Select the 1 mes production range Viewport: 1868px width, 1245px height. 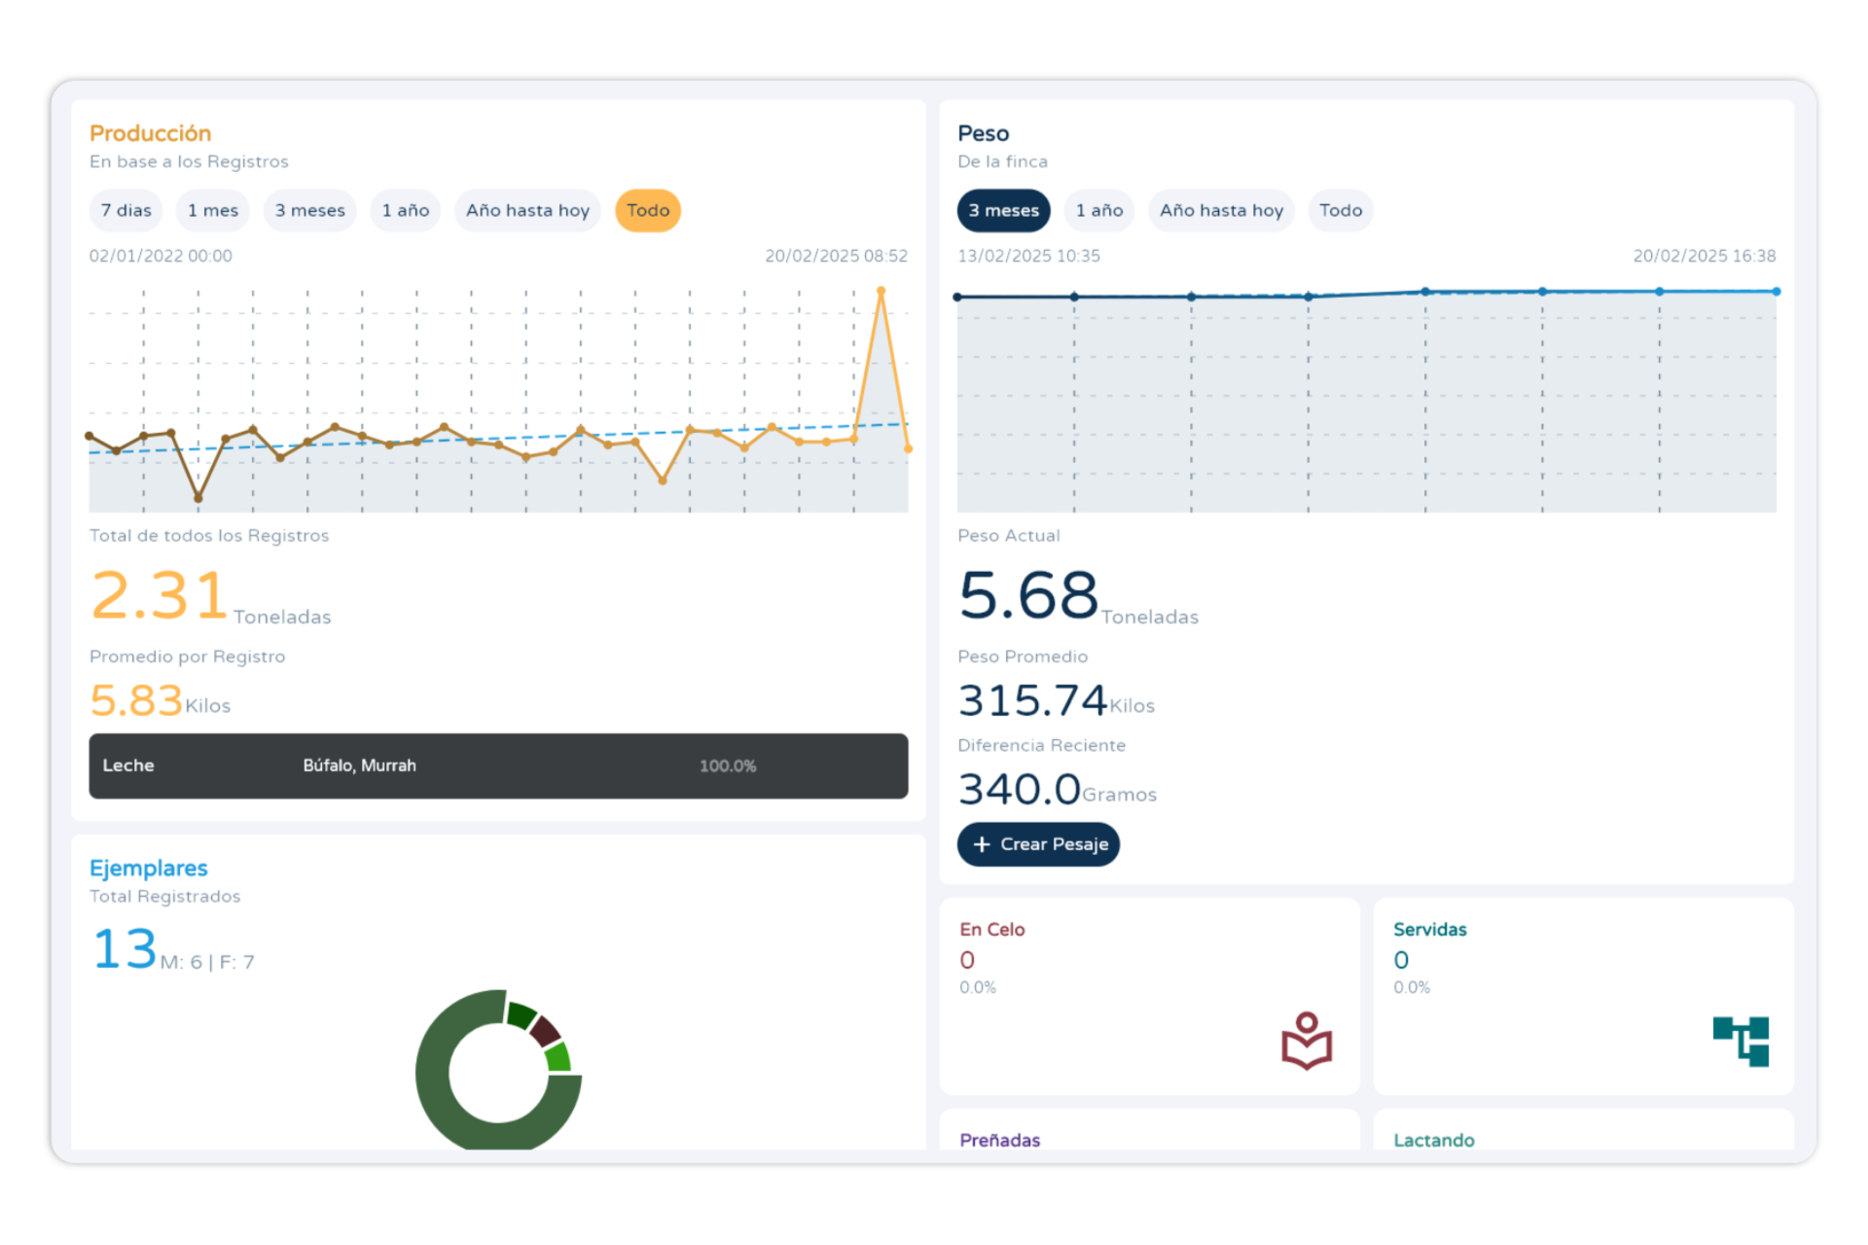tap(213, 210)
